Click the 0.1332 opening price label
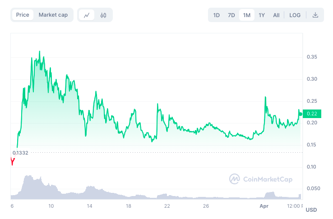The width and height of the screenshot is (333, 219). (x=20, y=153)
